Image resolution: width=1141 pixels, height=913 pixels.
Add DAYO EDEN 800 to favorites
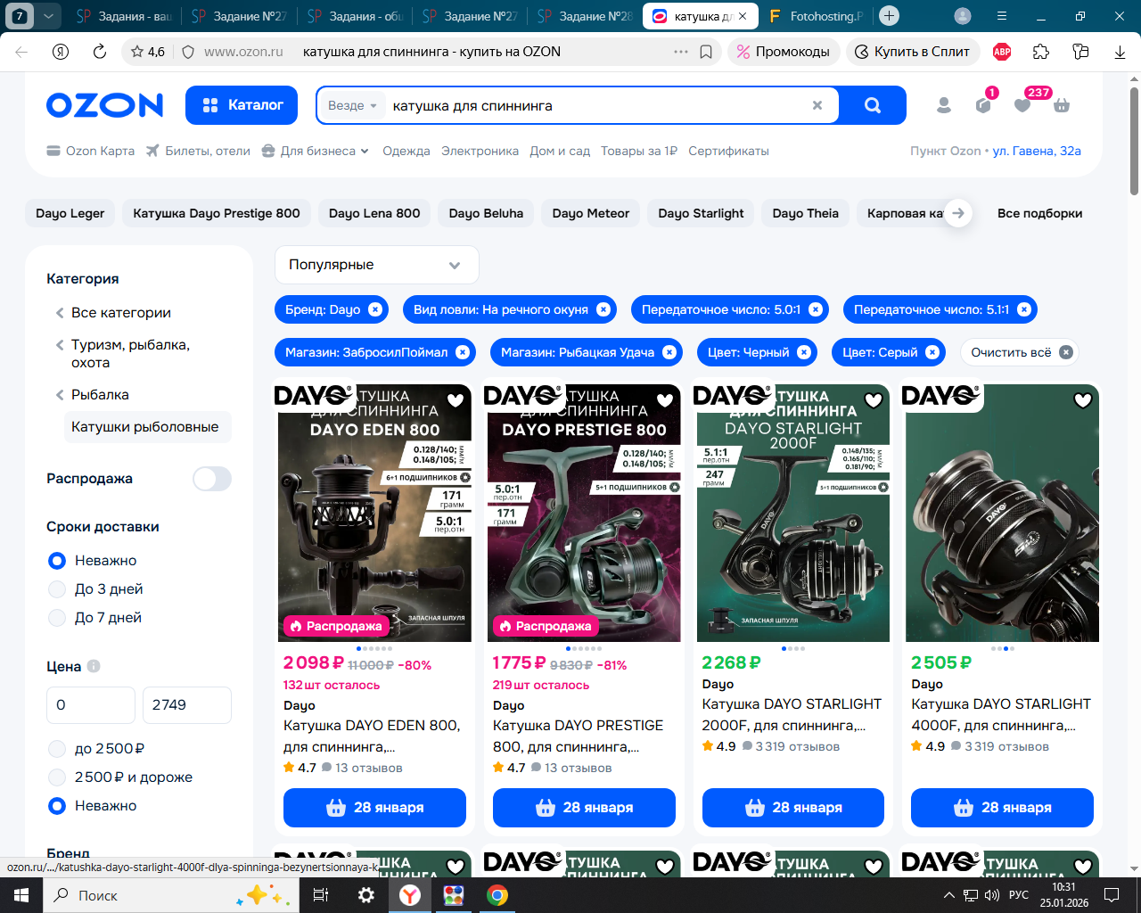click(456, 400)
